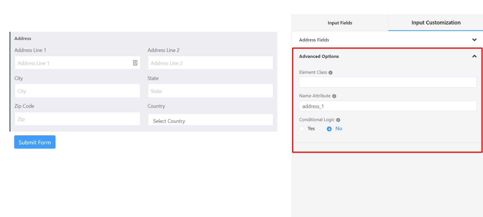Focus the Element Class text field

pyautogui.click(x=387, y=83)
